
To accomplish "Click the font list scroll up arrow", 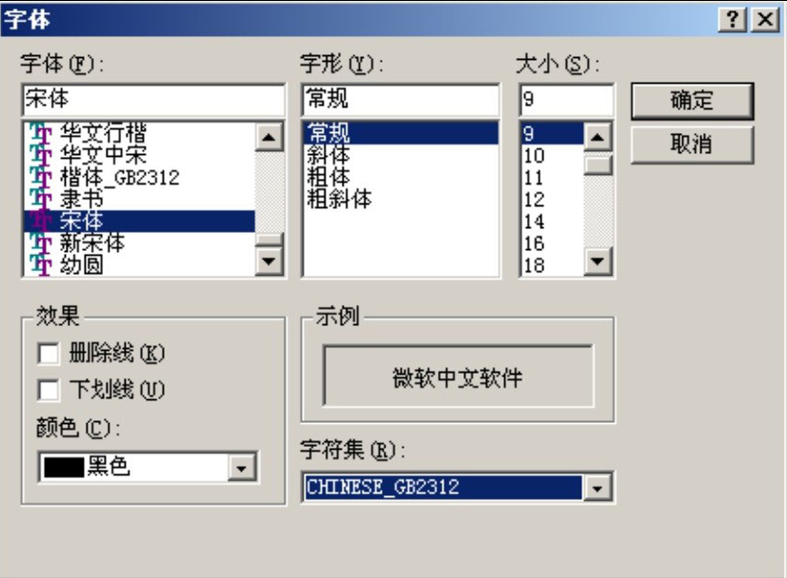I will (269, 137).
